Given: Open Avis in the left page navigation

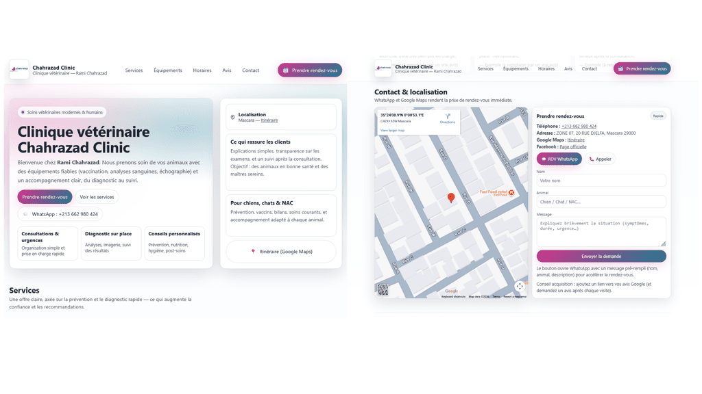Looking at the screenshot, I should (227, 70).
